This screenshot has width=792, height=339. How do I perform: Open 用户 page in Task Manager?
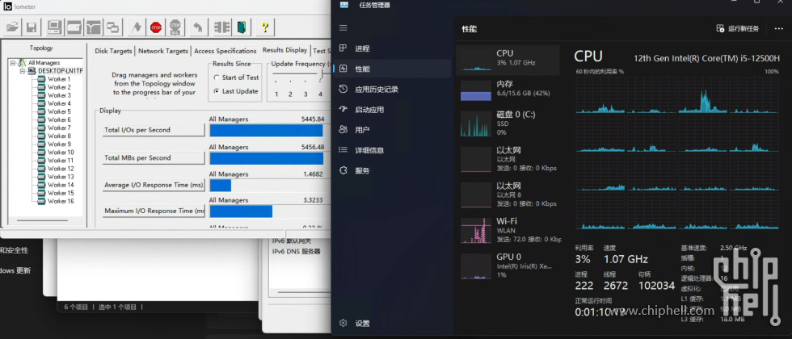click(x=392, y=130)
